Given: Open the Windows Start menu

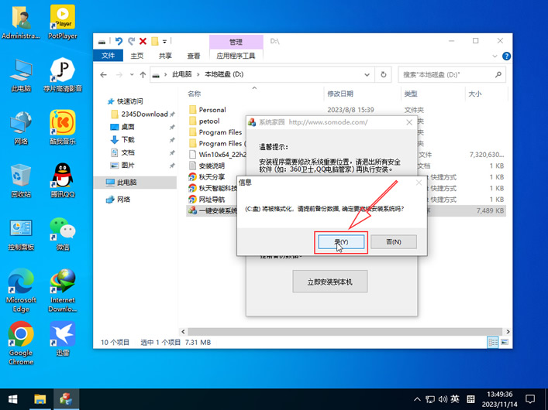Looking at the screenshot, I should coord(13,399).
